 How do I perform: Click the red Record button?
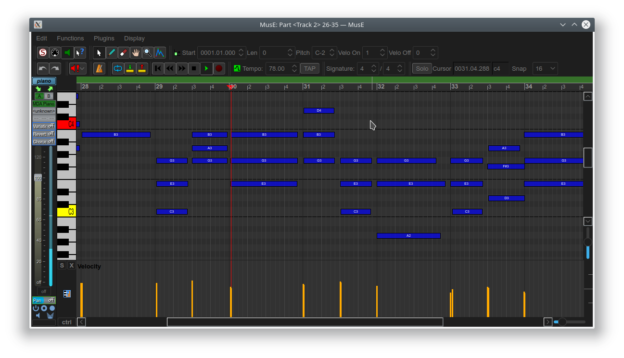click(219, 68)
